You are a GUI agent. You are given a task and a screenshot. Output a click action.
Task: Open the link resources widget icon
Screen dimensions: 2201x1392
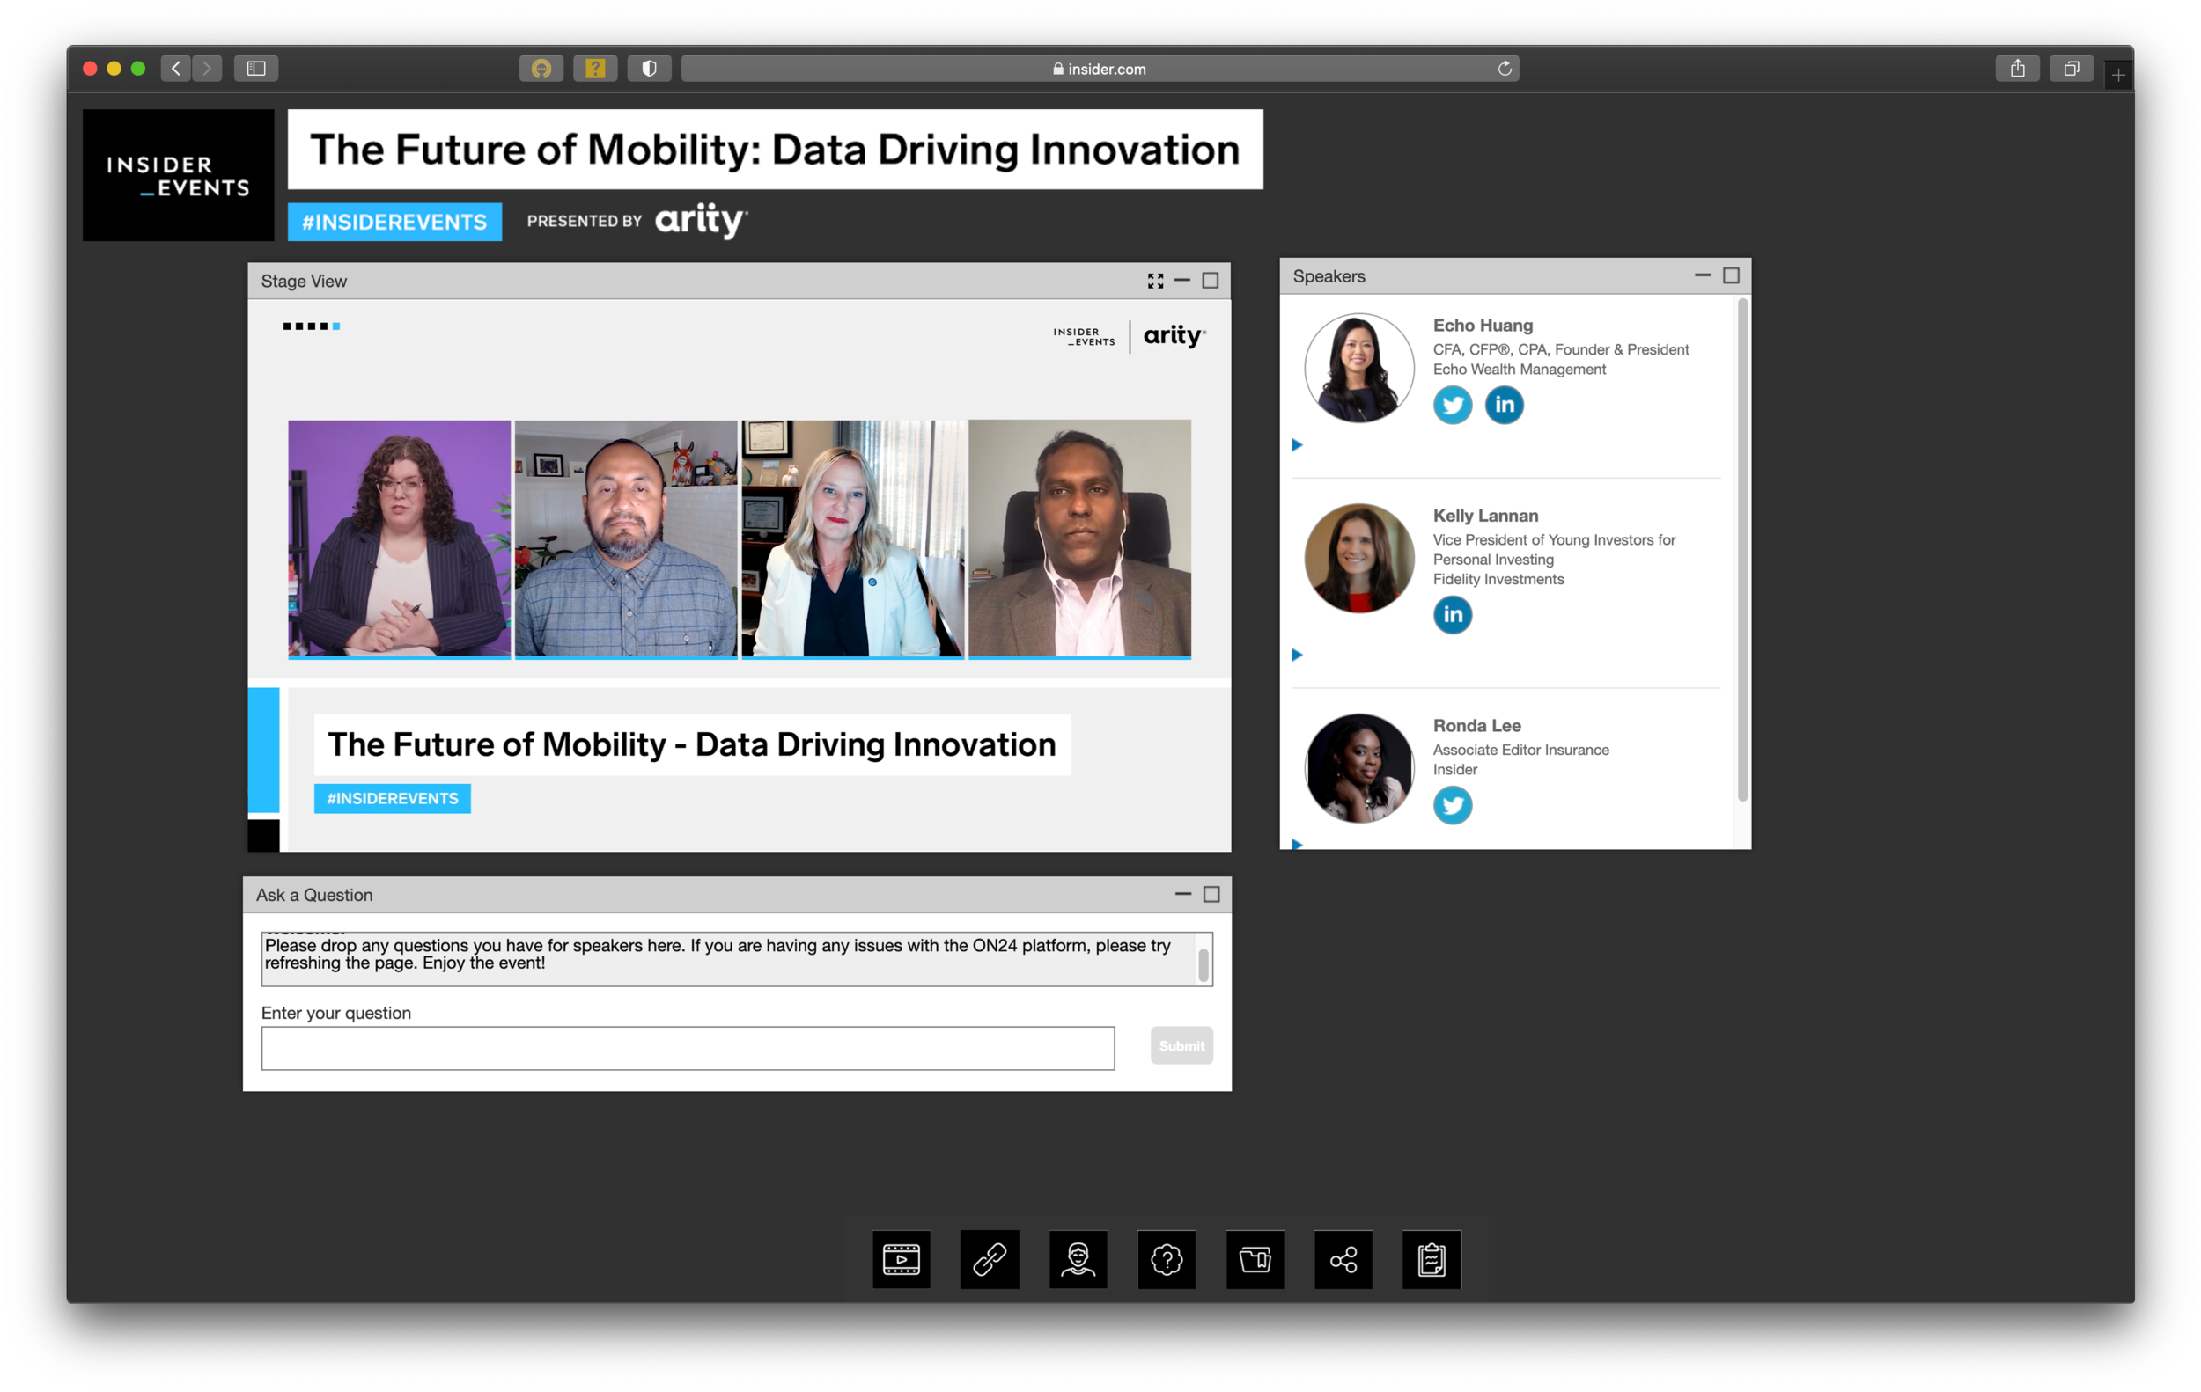point(989,1259)
